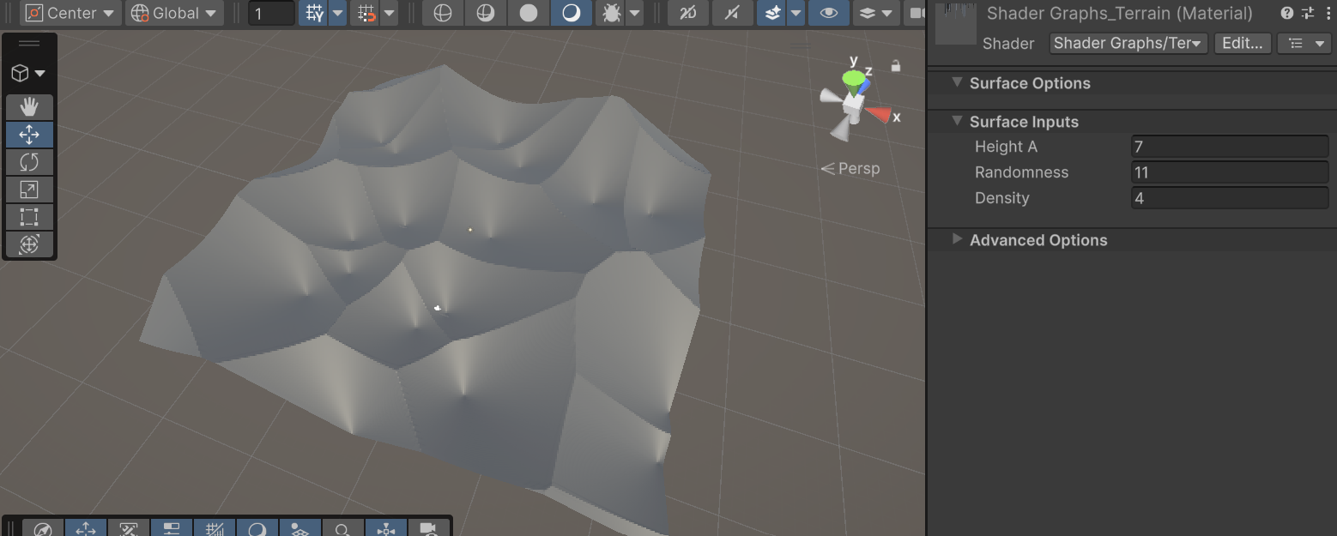
Task: Toggle grid visibility icon
Action: tap(314, 13)
